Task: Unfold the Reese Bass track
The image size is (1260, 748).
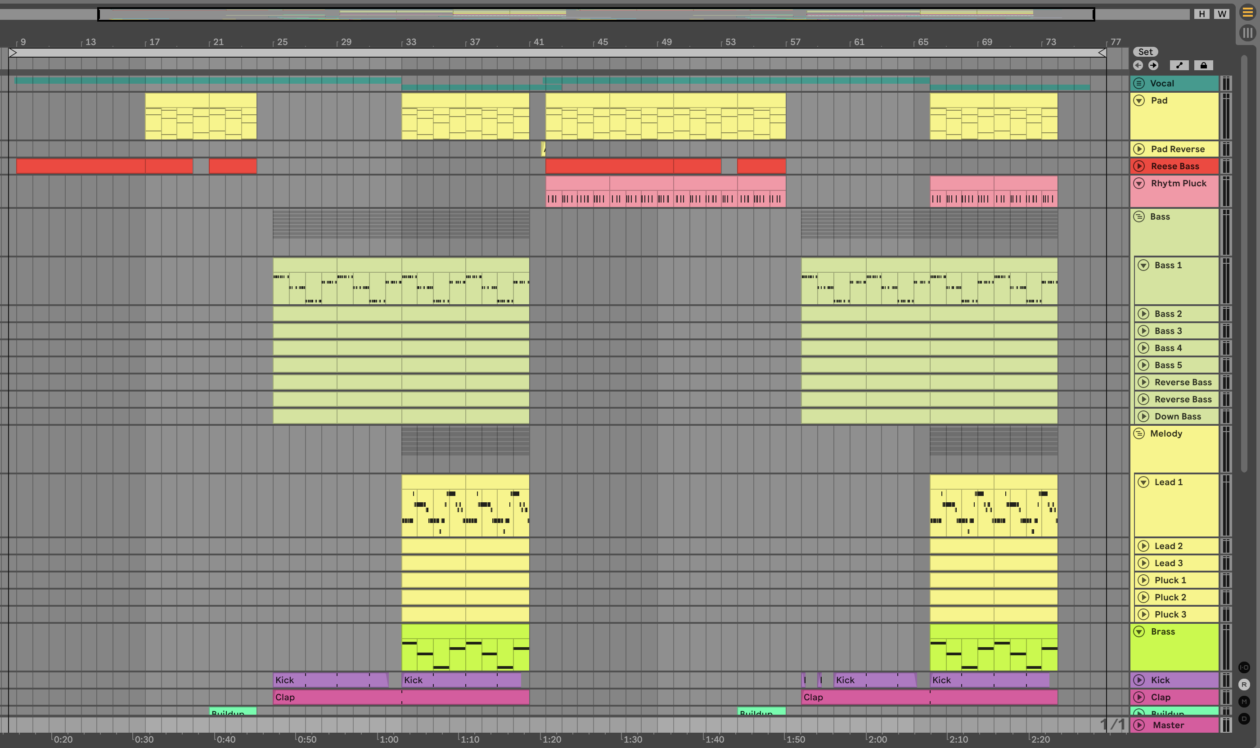Action: pos(1139,166)
